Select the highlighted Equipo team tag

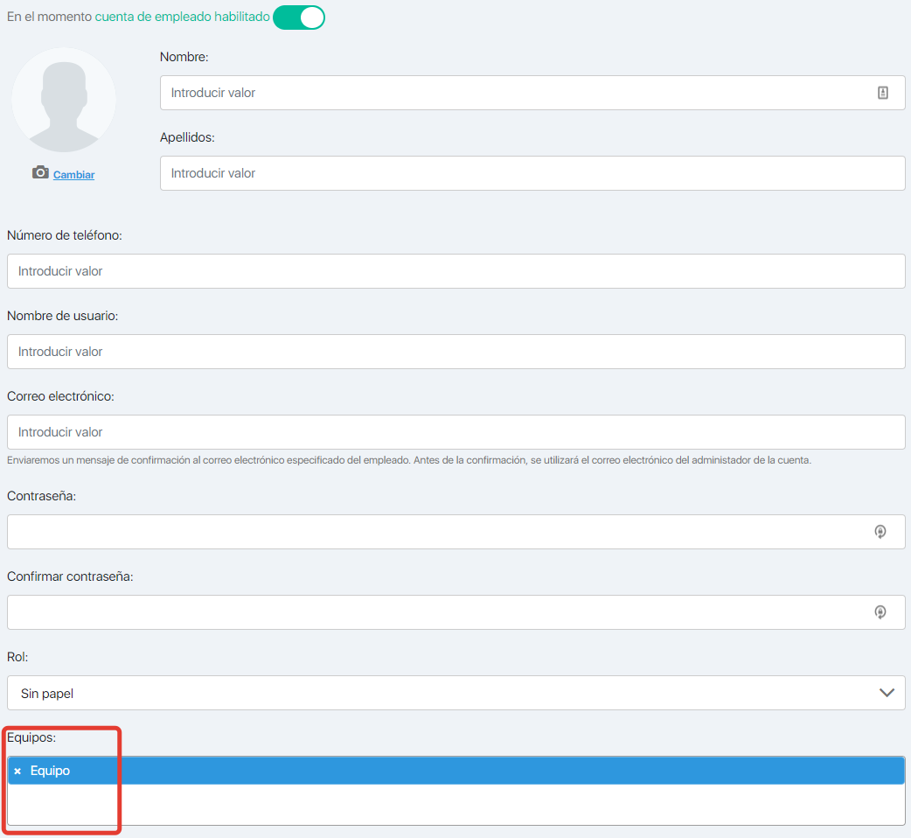pyautogui.click(x=51, y=771)
